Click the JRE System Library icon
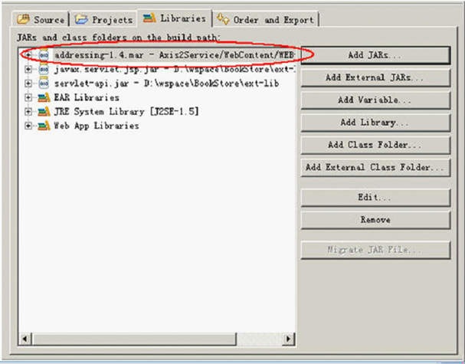465x364 pixels. (44, 112)
